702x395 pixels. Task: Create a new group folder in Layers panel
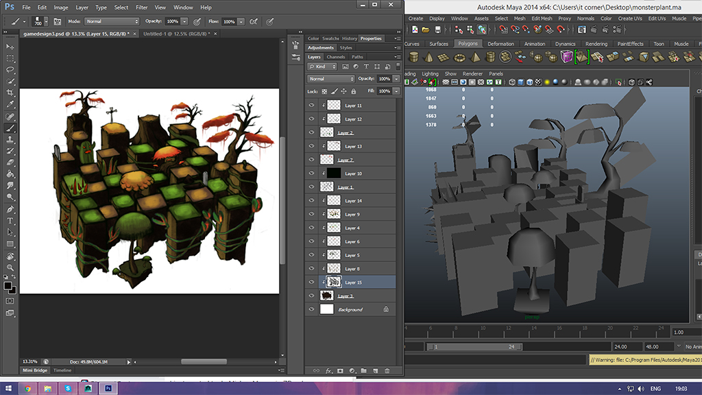tap(363, 371)
